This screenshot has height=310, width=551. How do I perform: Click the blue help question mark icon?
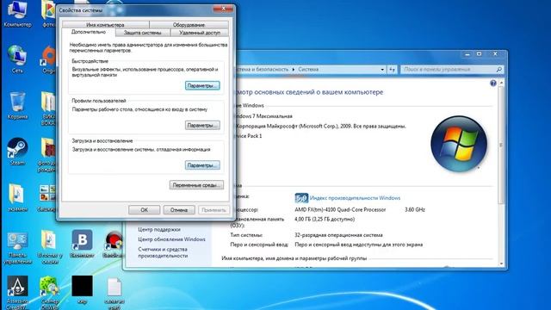click(493, 84)
